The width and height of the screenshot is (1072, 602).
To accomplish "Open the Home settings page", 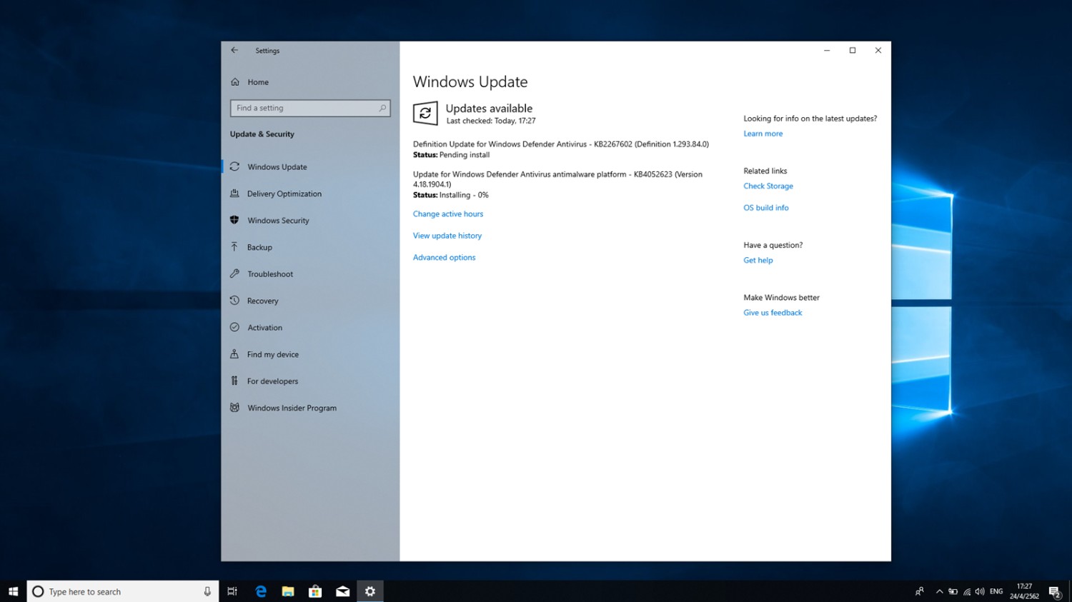I will click(257, 82).
